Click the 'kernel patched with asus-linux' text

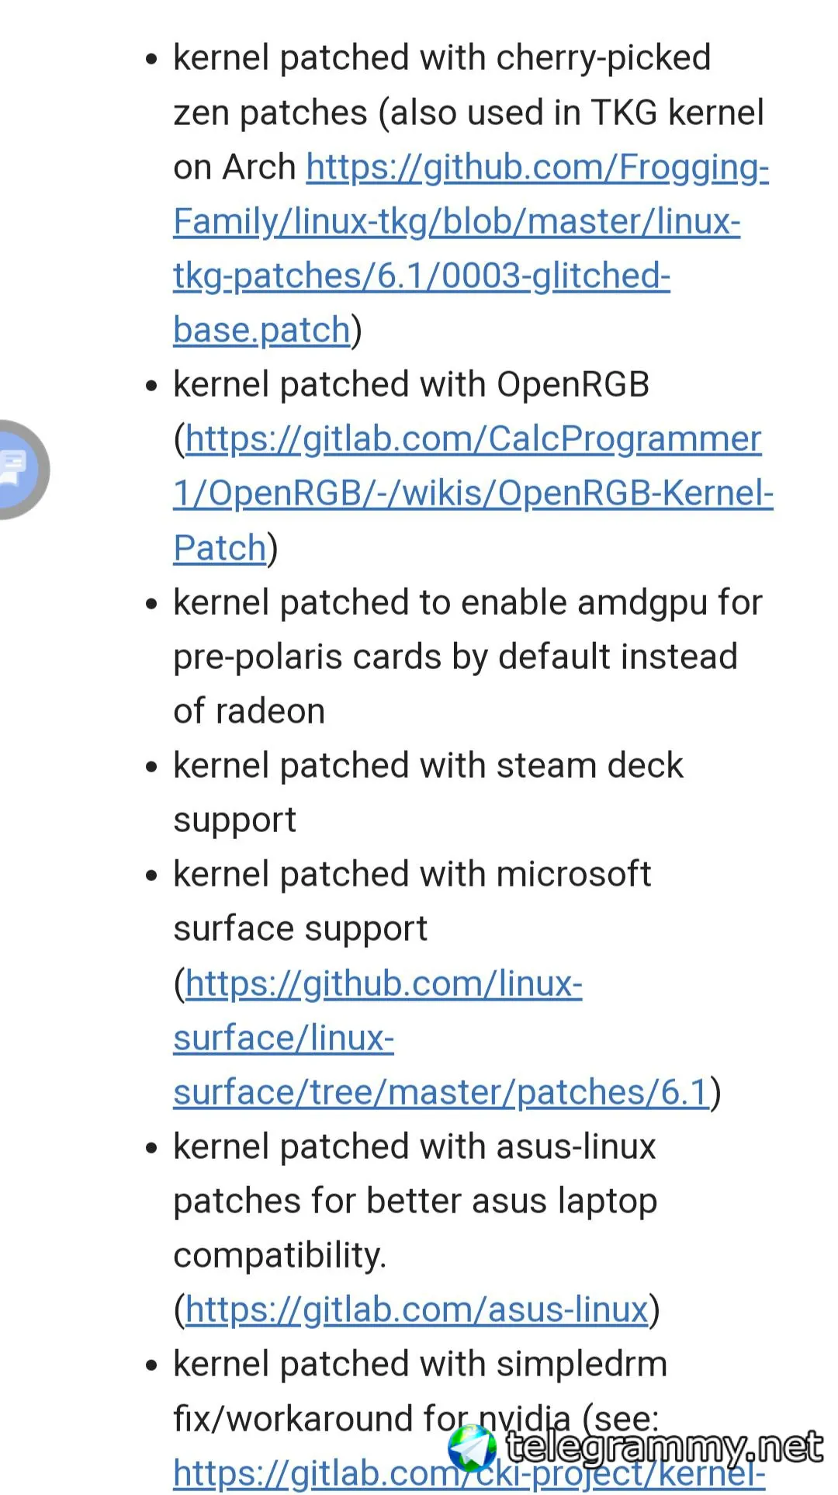point(414,1146)
